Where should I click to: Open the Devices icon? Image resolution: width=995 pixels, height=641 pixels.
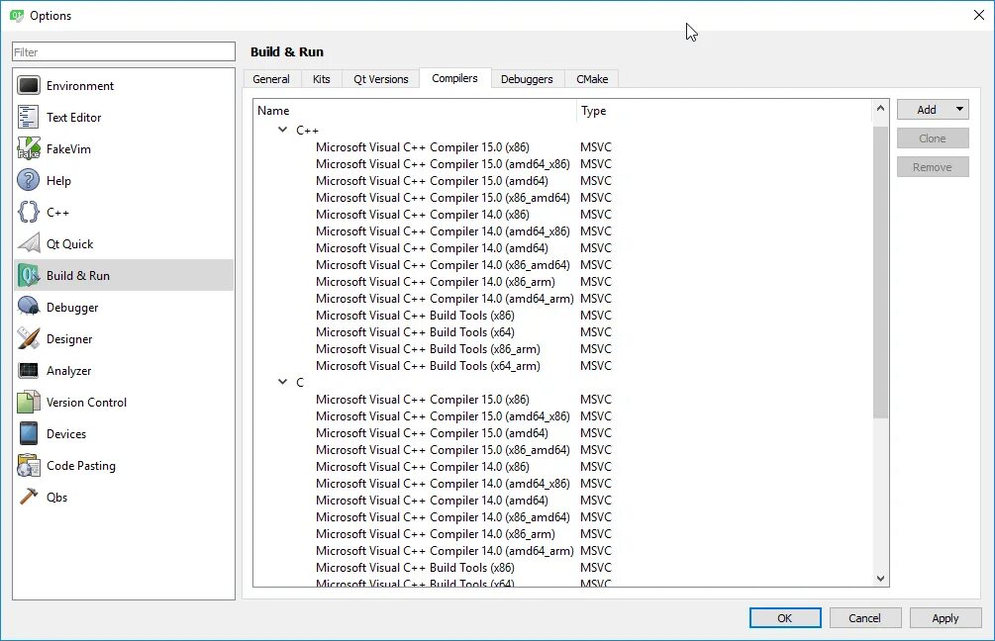click(29, 433)
